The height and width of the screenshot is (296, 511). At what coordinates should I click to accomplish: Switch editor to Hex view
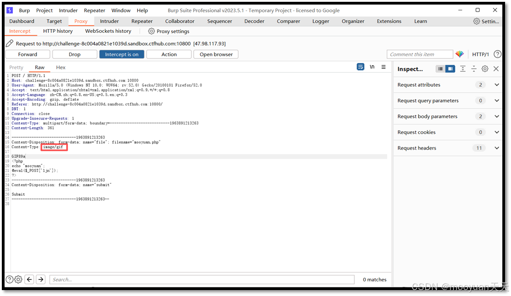(61, 68)
